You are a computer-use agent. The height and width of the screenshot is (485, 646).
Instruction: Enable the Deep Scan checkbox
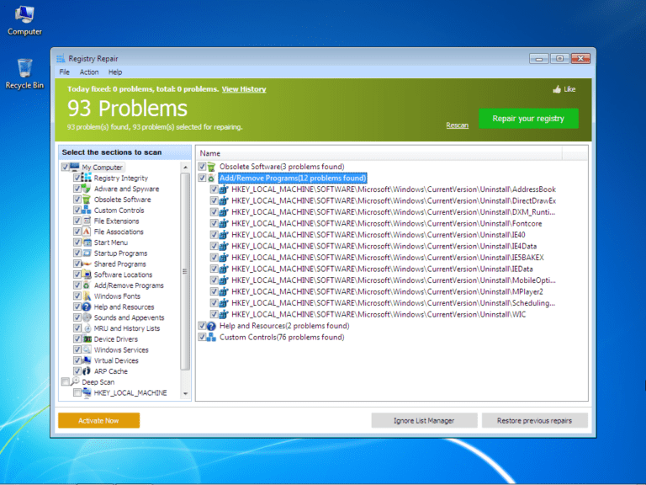[x=66, y=382]
